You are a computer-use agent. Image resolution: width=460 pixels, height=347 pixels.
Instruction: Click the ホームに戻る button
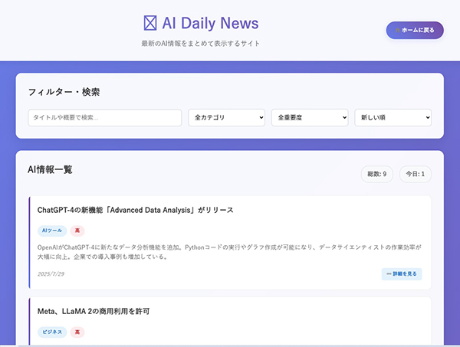pos(415,30)
